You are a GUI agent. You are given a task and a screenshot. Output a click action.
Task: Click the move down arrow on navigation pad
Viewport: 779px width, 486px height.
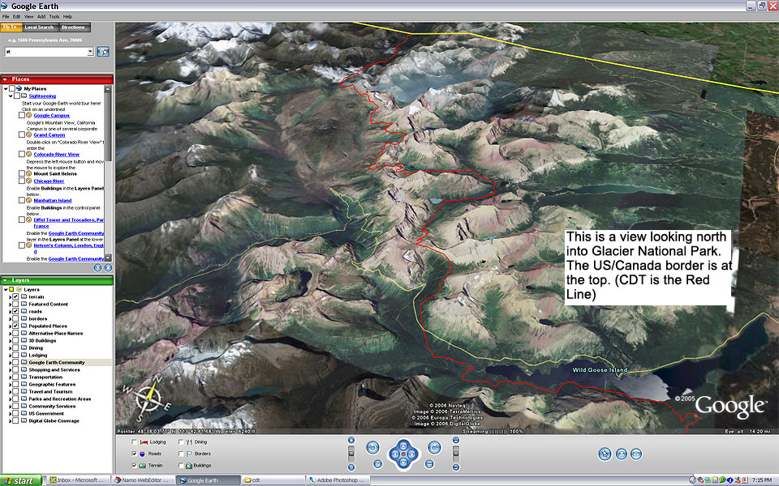pyautogui.click(x=403, y=463)
